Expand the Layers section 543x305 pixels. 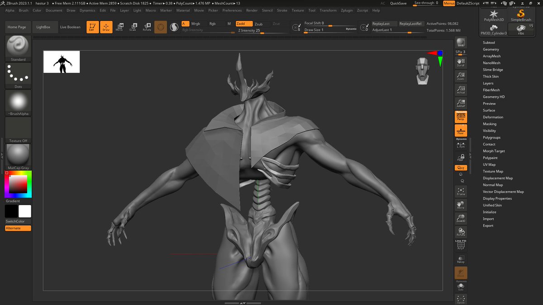[x=488, y=83]
